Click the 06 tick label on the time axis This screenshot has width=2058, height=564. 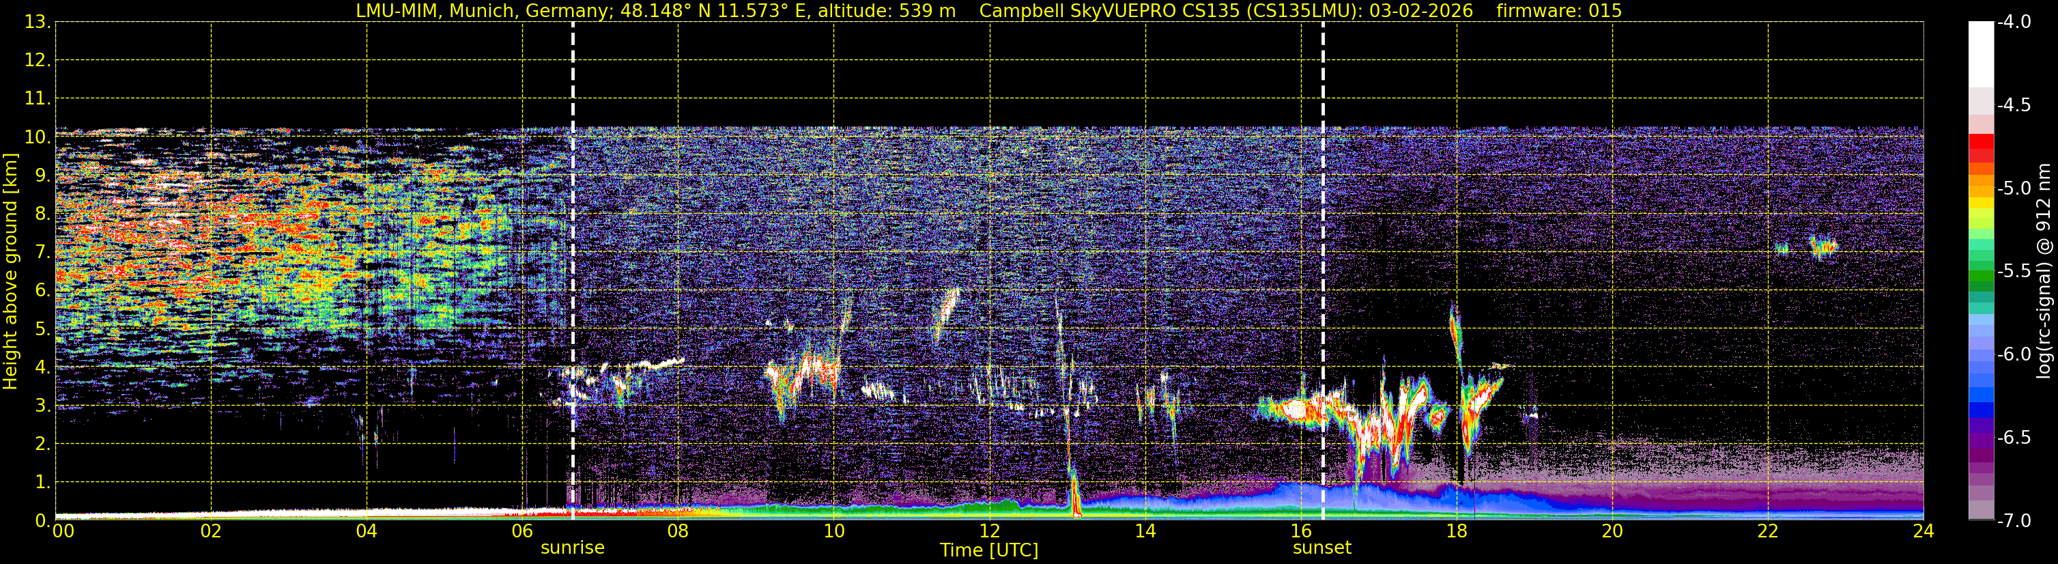pyautogui.click(x=522, y=531)
